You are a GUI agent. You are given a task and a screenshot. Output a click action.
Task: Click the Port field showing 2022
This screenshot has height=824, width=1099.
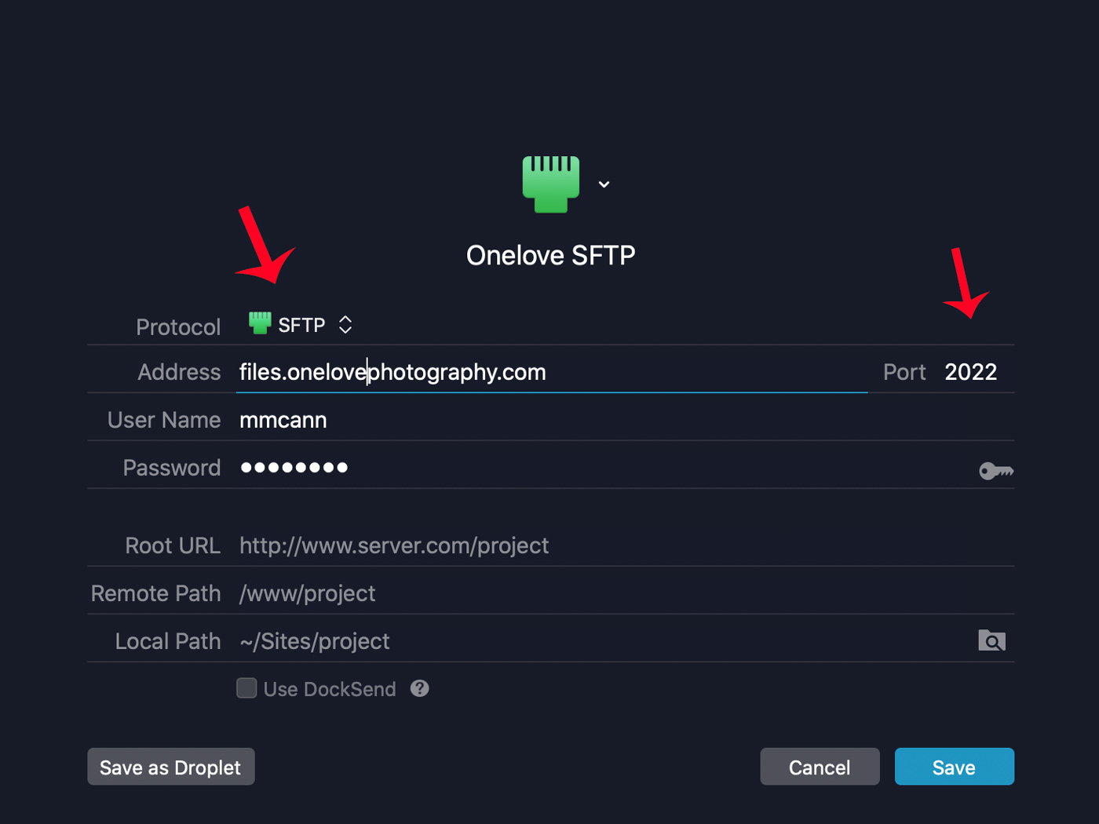tap(970, 372)
